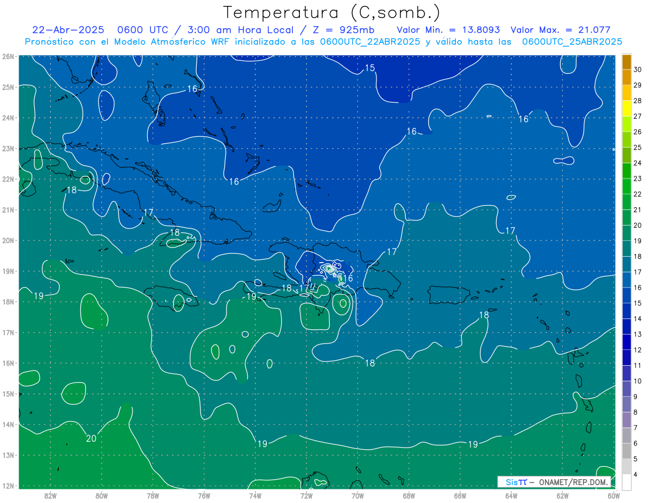Click the "74W" longitude axis label
Screen dimensions: 652x503
[255, 495]
